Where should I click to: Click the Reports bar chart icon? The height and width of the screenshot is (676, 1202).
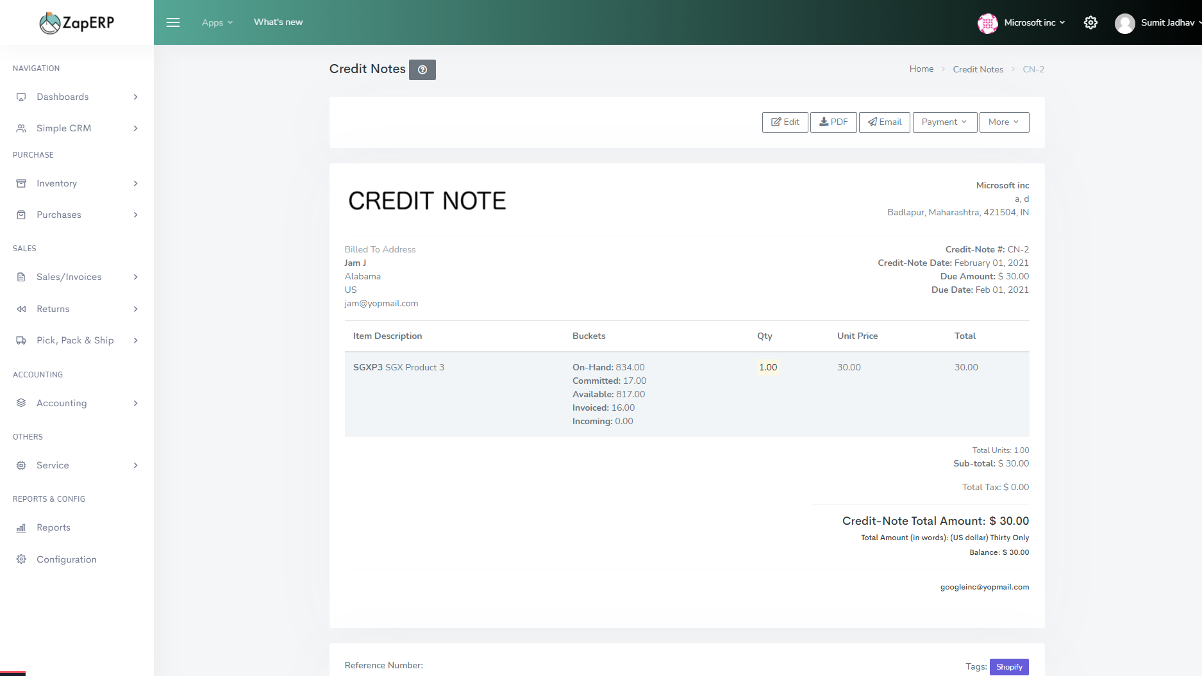[x=21, y=527]
